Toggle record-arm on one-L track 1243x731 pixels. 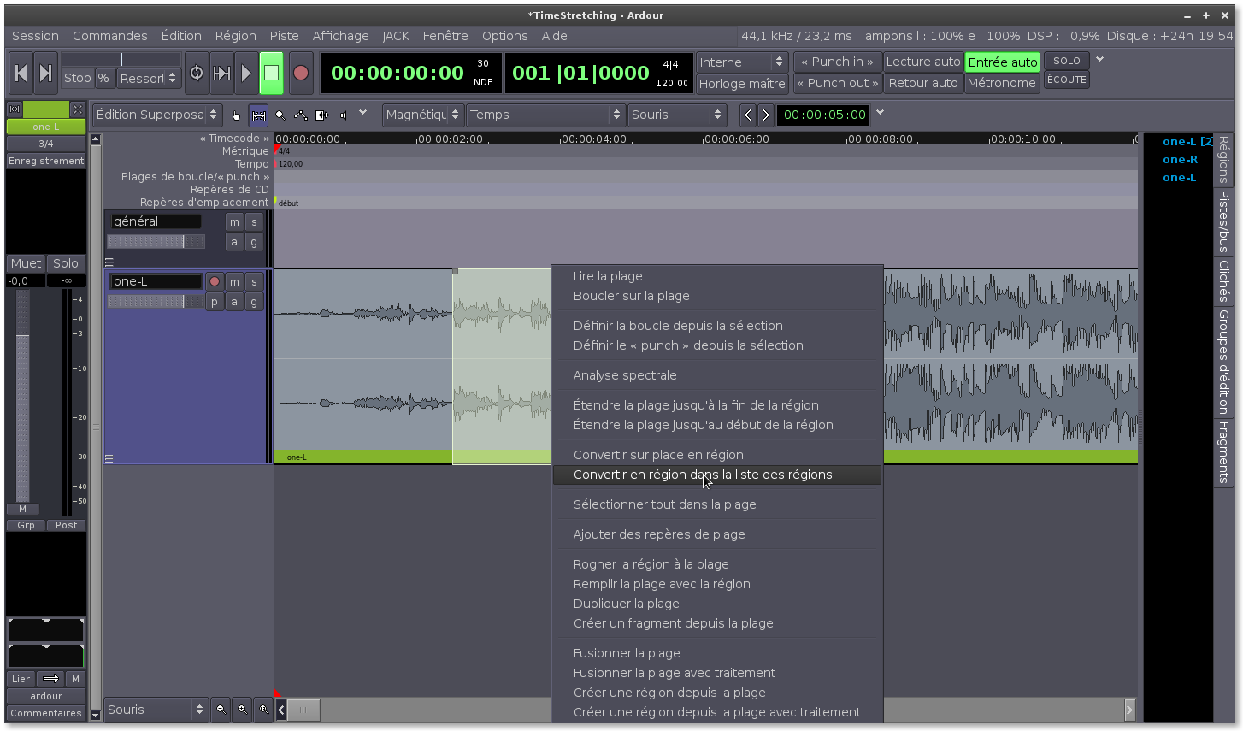(215, 281)
